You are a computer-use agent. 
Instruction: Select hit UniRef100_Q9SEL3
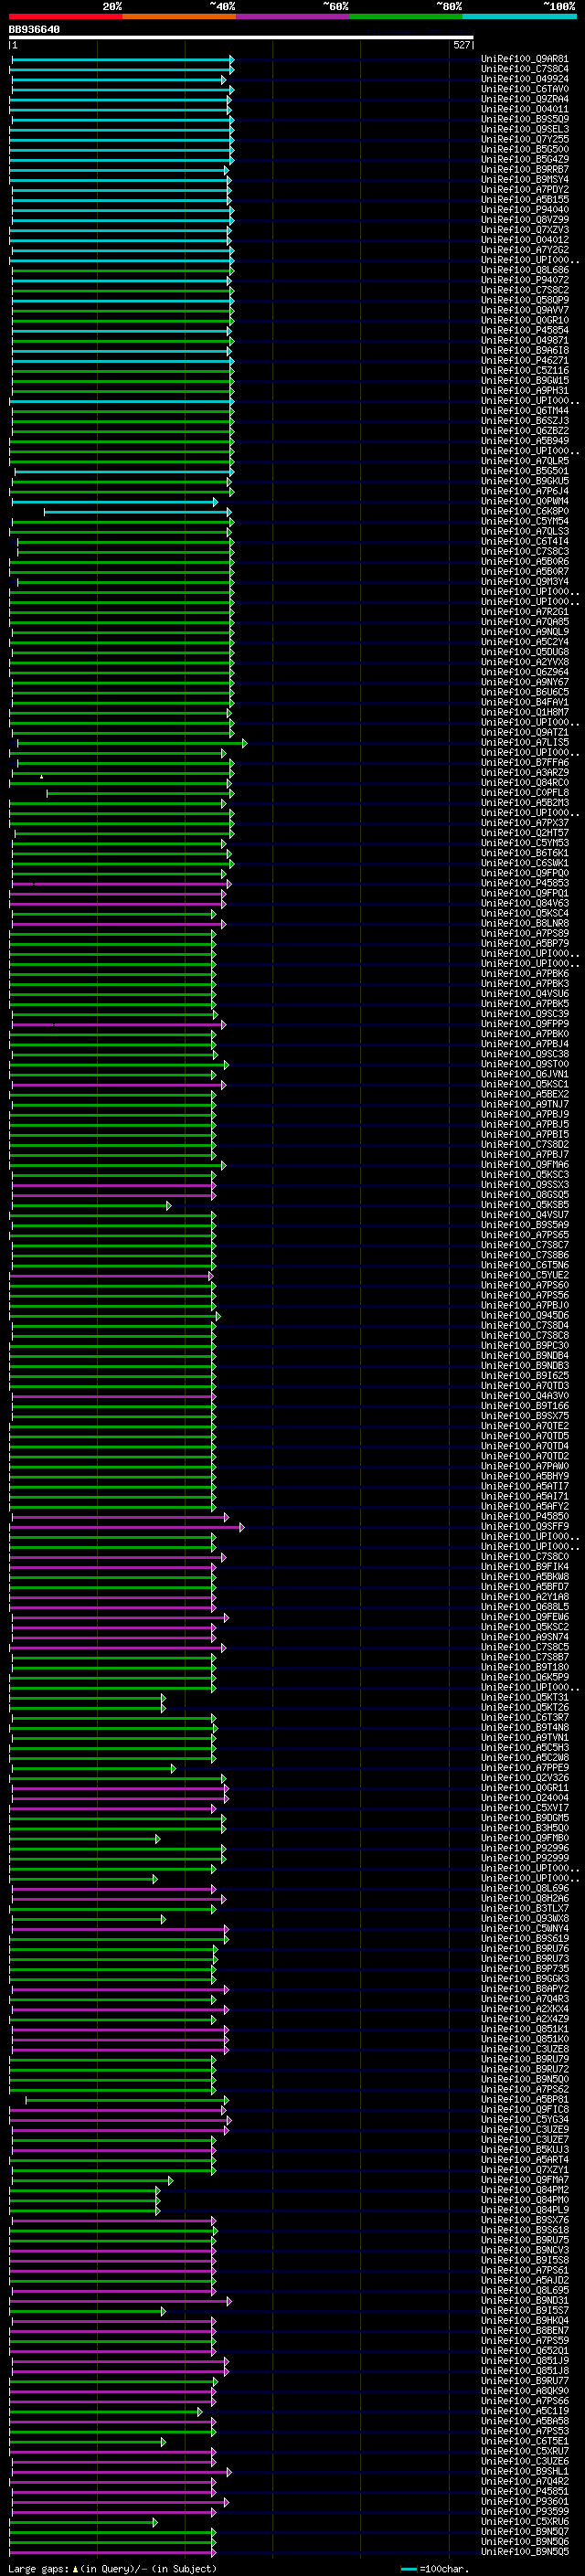(525, 129)
